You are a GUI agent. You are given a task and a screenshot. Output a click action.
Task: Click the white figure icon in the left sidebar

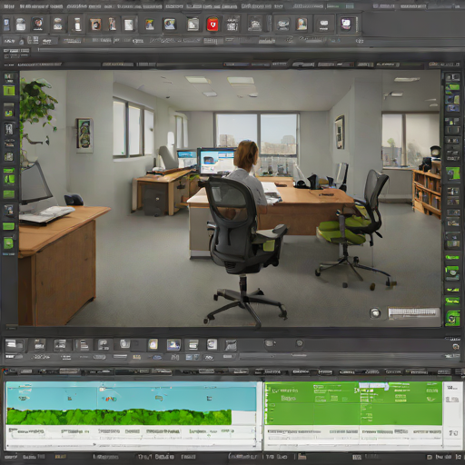9,129
